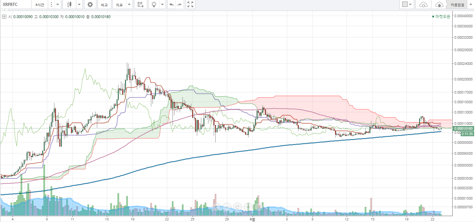476x222 pixels.
Task: Click the redo arrow icon
Action: point(179,5)
